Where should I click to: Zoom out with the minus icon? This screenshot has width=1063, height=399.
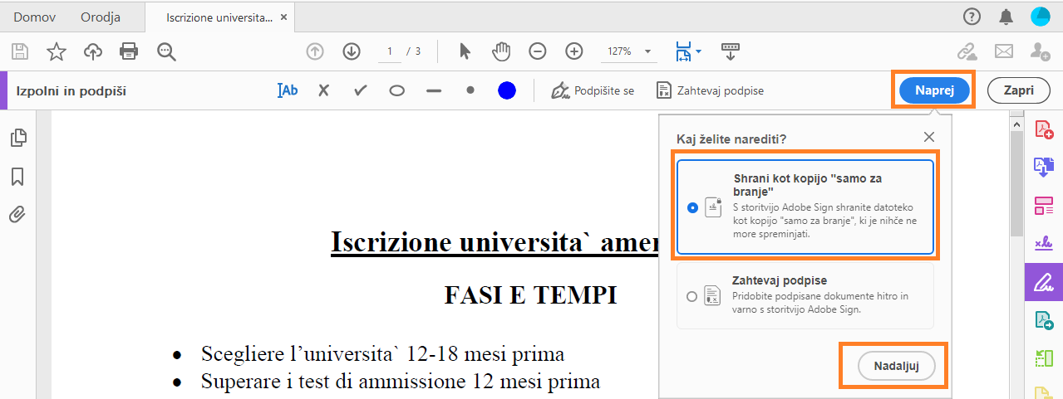coord(538,51)
